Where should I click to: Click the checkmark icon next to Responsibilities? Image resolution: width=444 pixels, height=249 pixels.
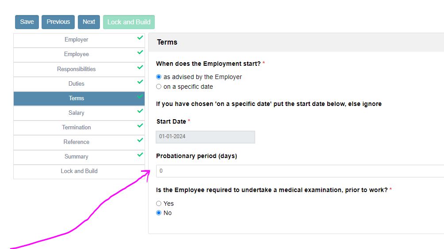click(140, 68)
